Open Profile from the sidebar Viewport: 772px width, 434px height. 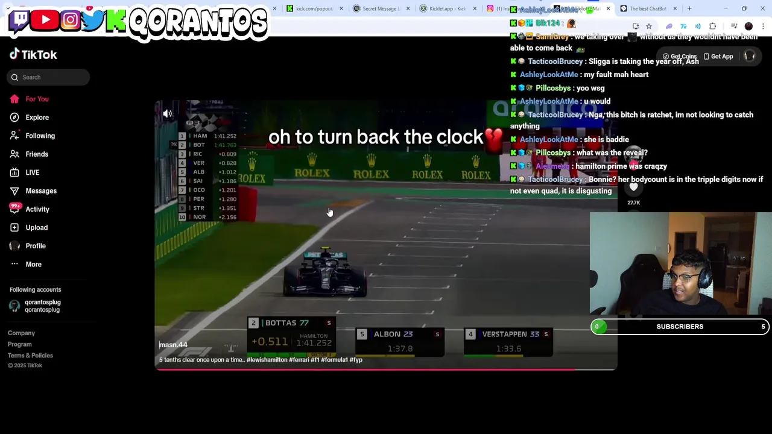pos(28,246)
